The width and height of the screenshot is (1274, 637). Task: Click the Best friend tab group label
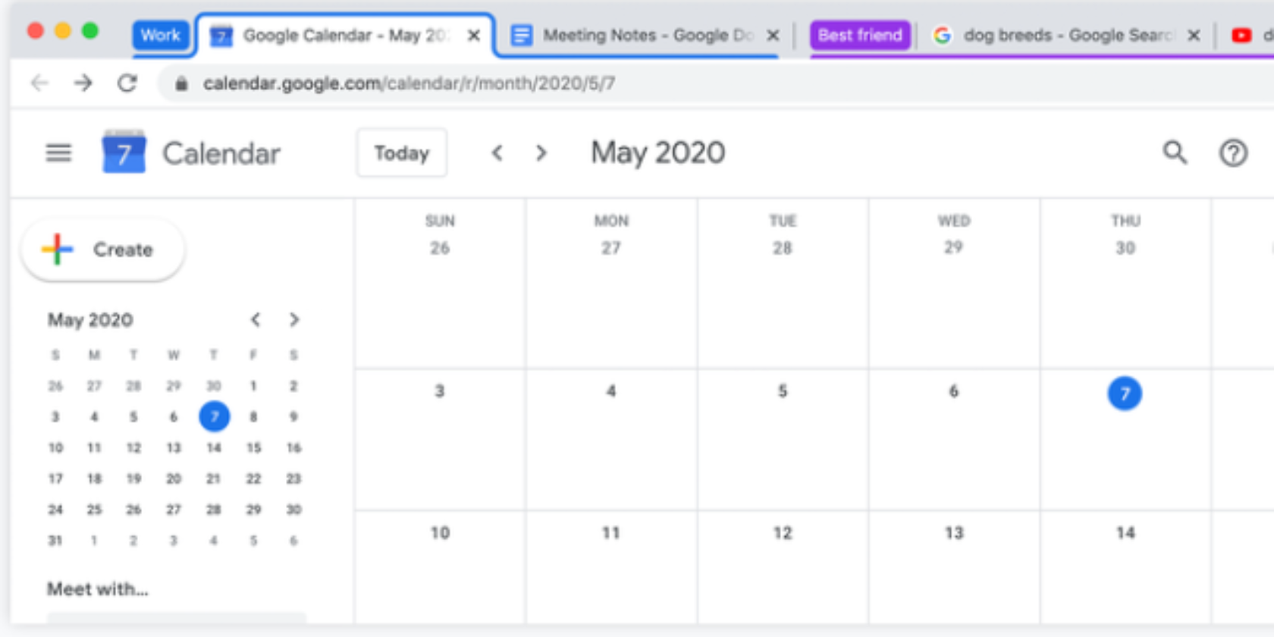pyautogui.click(x=860, y=36)
